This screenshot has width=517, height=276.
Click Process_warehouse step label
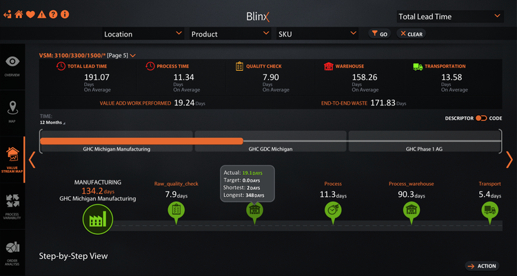click(411, 184)
